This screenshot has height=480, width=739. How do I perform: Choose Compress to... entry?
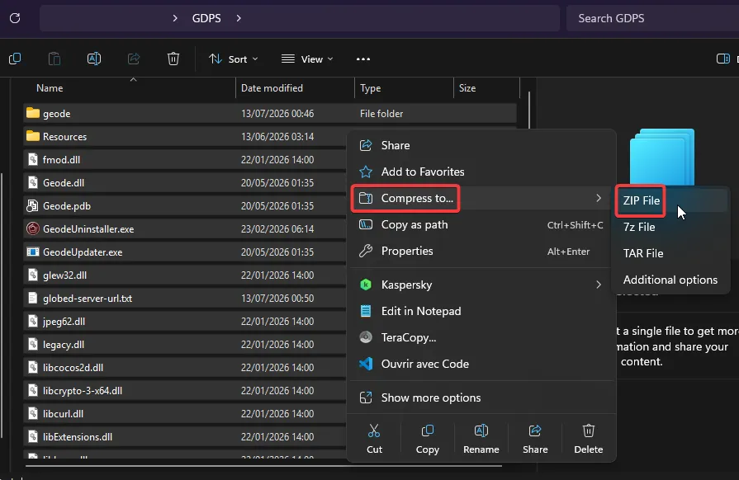point(481,198)
